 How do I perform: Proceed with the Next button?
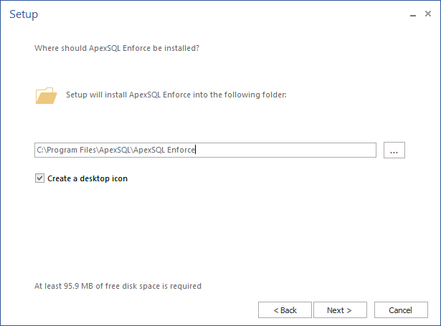pyautogui.click(x=340, y=310)
